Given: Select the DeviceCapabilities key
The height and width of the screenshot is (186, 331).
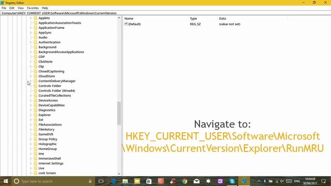Looking at the screenshot, I should coord(52,105).
